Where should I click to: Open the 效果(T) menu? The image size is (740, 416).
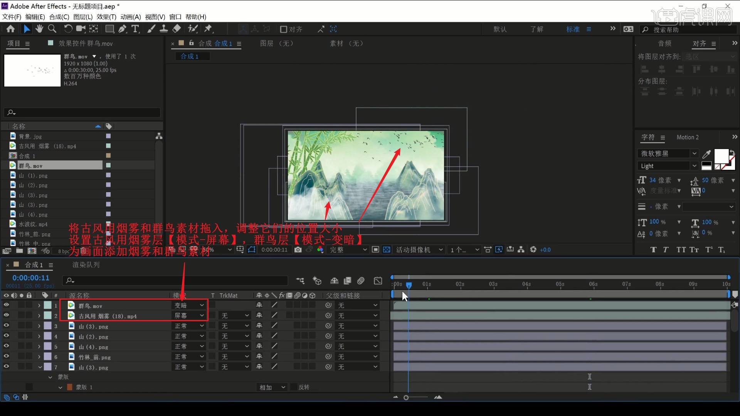(x=106, y=17)
